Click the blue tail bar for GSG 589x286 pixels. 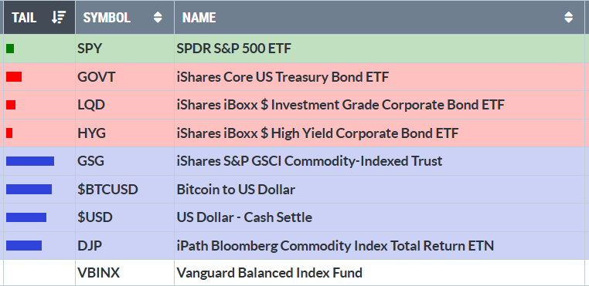(30, 161)
